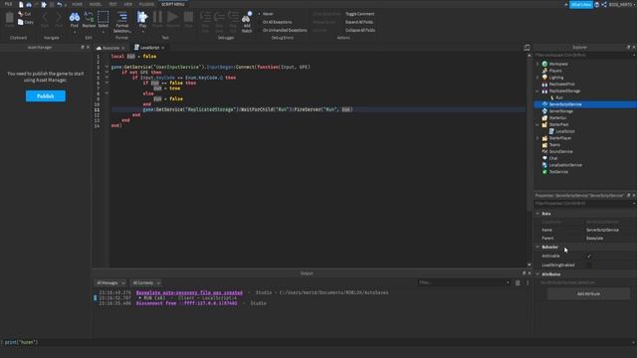Select the Workspace icon in Explorer

(x=544, y=64)
